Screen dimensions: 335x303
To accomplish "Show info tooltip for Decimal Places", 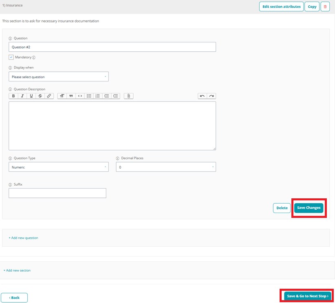I will pos(117,158).
